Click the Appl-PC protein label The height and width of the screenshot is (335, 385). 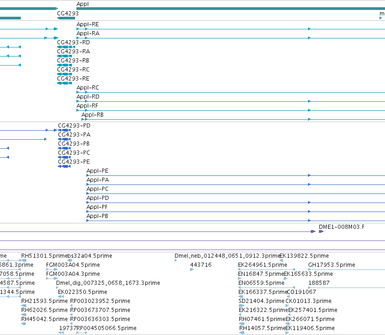[x=97, y=189]
